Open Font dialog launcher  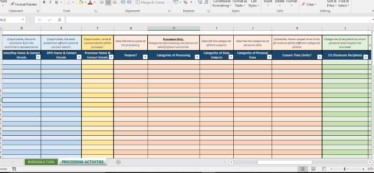(x=95, y=11)
